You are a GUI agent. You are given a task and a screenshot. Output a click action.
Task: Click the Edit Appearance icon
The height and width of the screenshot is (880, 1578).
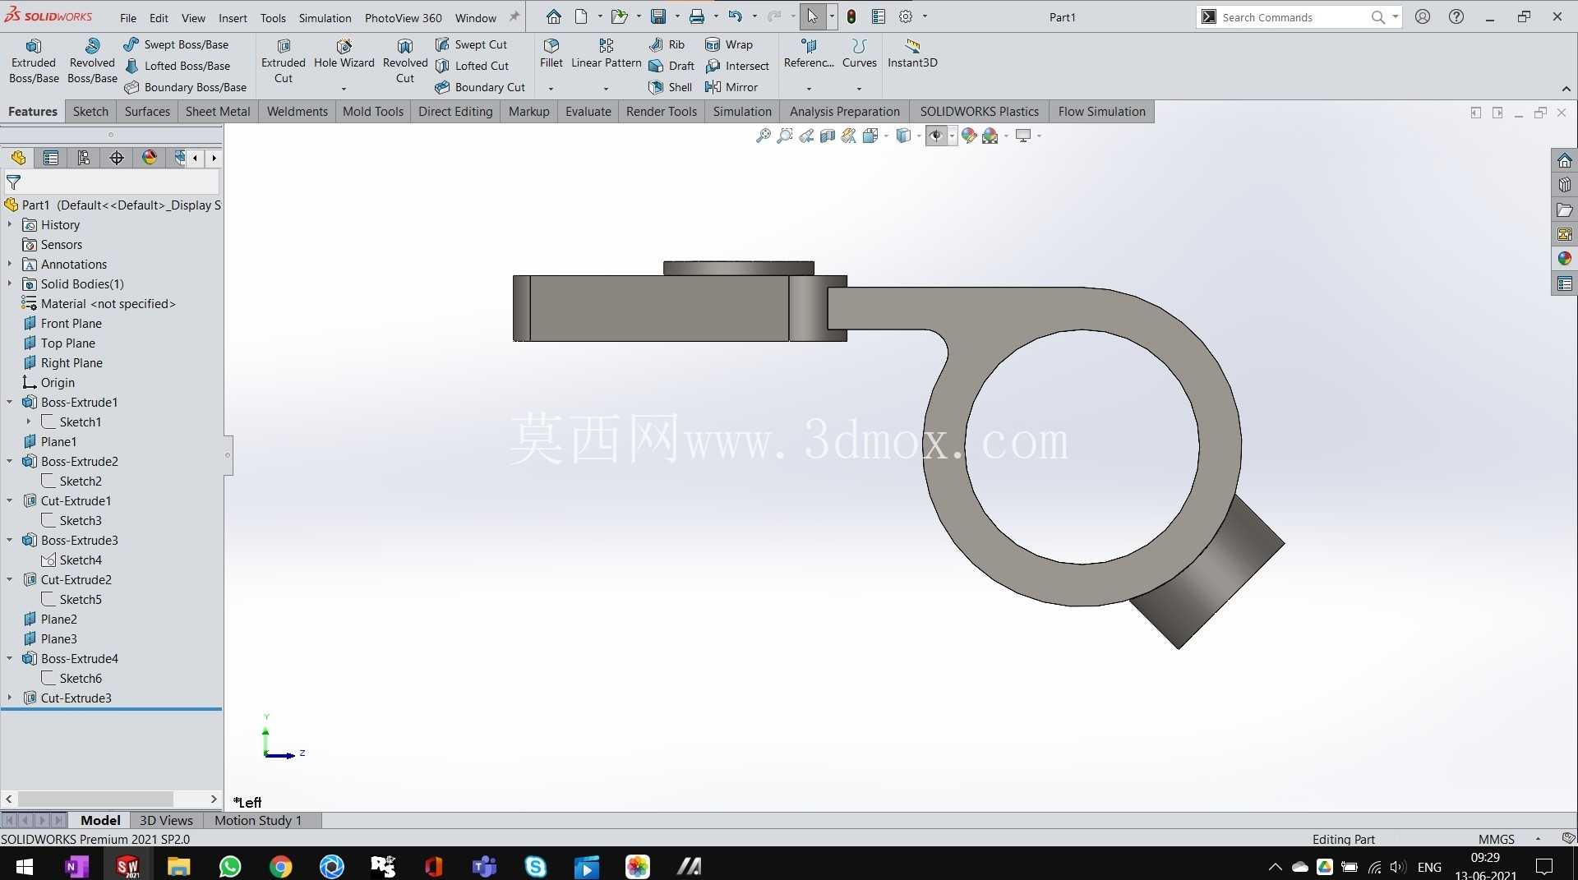pos(969,136)
